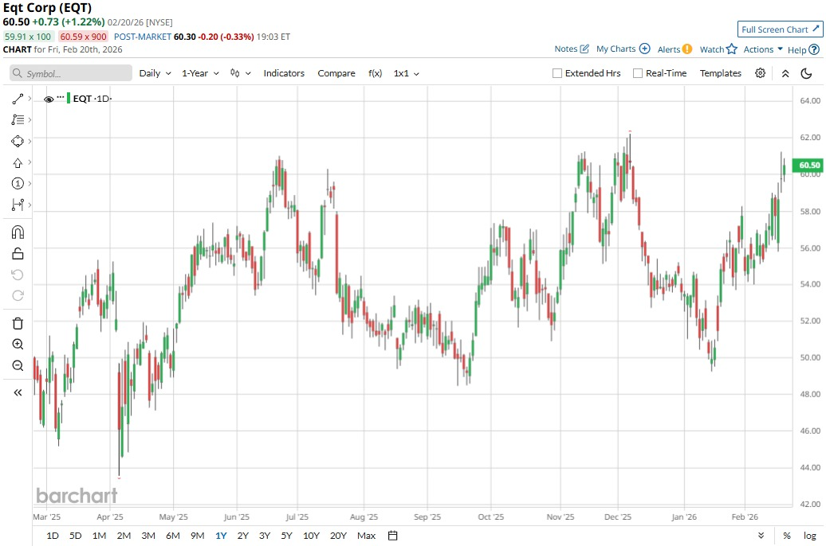Select the 2Y time range
The height and width of the screenshot is (546, 826).
242,536
